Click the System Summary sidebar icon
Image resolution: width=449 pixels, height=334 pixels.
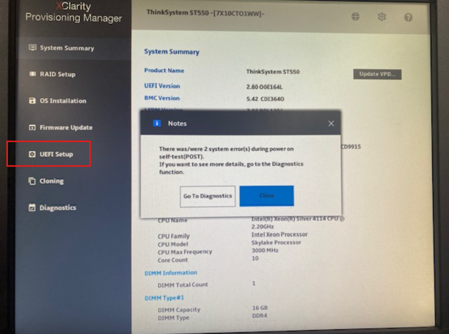click(33, 48)
